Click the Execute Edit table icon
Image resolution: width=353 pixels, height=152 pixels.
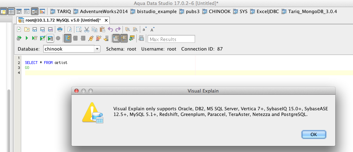tap(42, 38)
